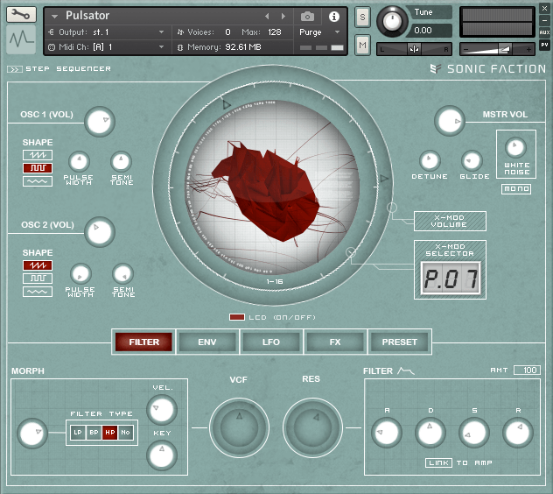Select the BP filter type
Image resolution: width=553 pixels, height=494 pixels.
(x=94, y=432)
